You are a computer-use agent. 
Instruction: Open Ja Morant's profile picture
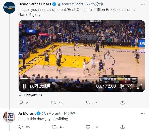pyautogui.click(x=9, y=117)
